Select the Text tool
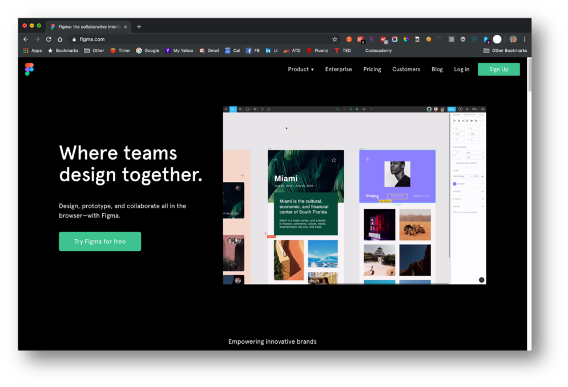The width and height of the screenshot is (568, 387). coord(262,109)
